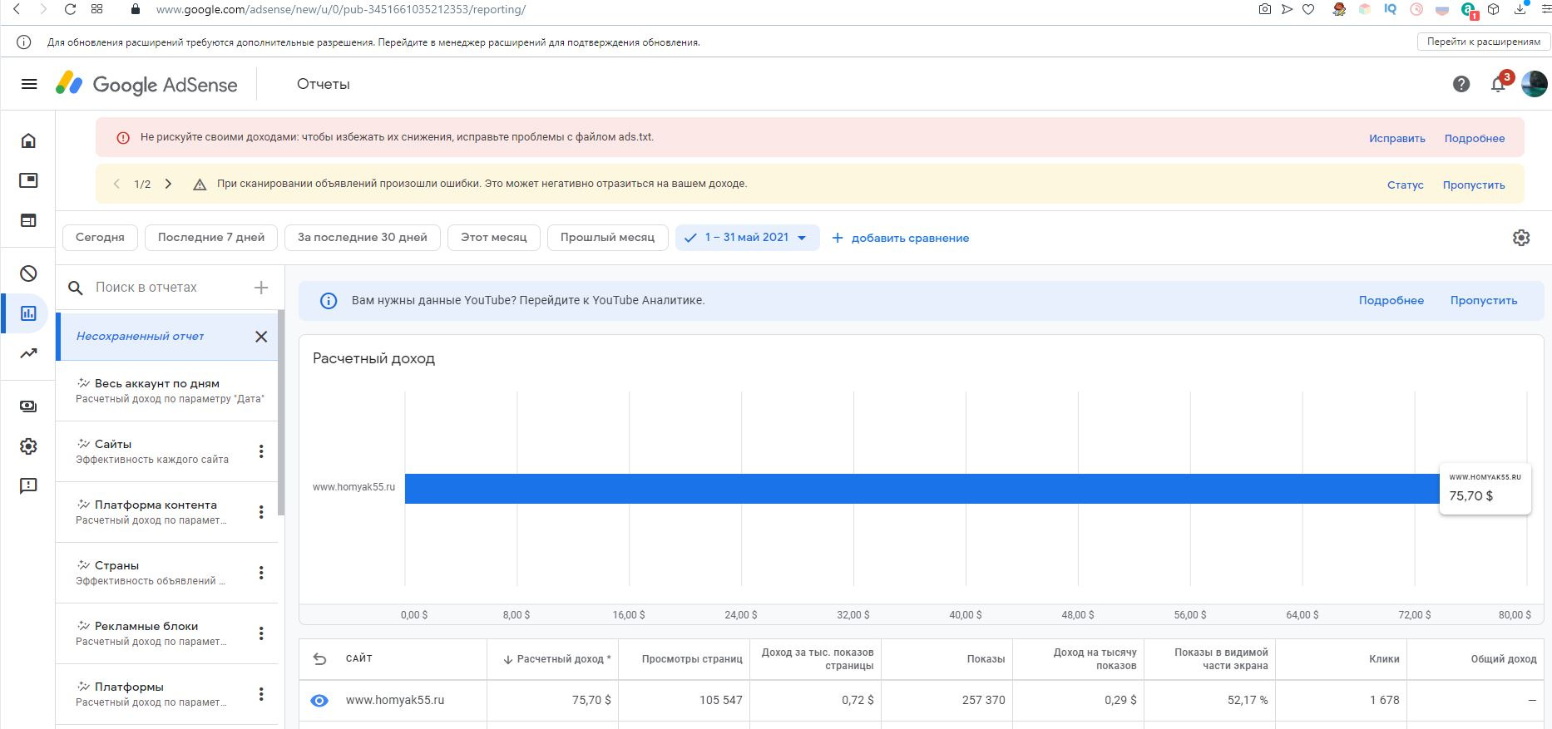Open the Ads section icon in the sidebar
Viewport: 1552px width, 729px height.
pyautogui.click(x=28, y=180)
